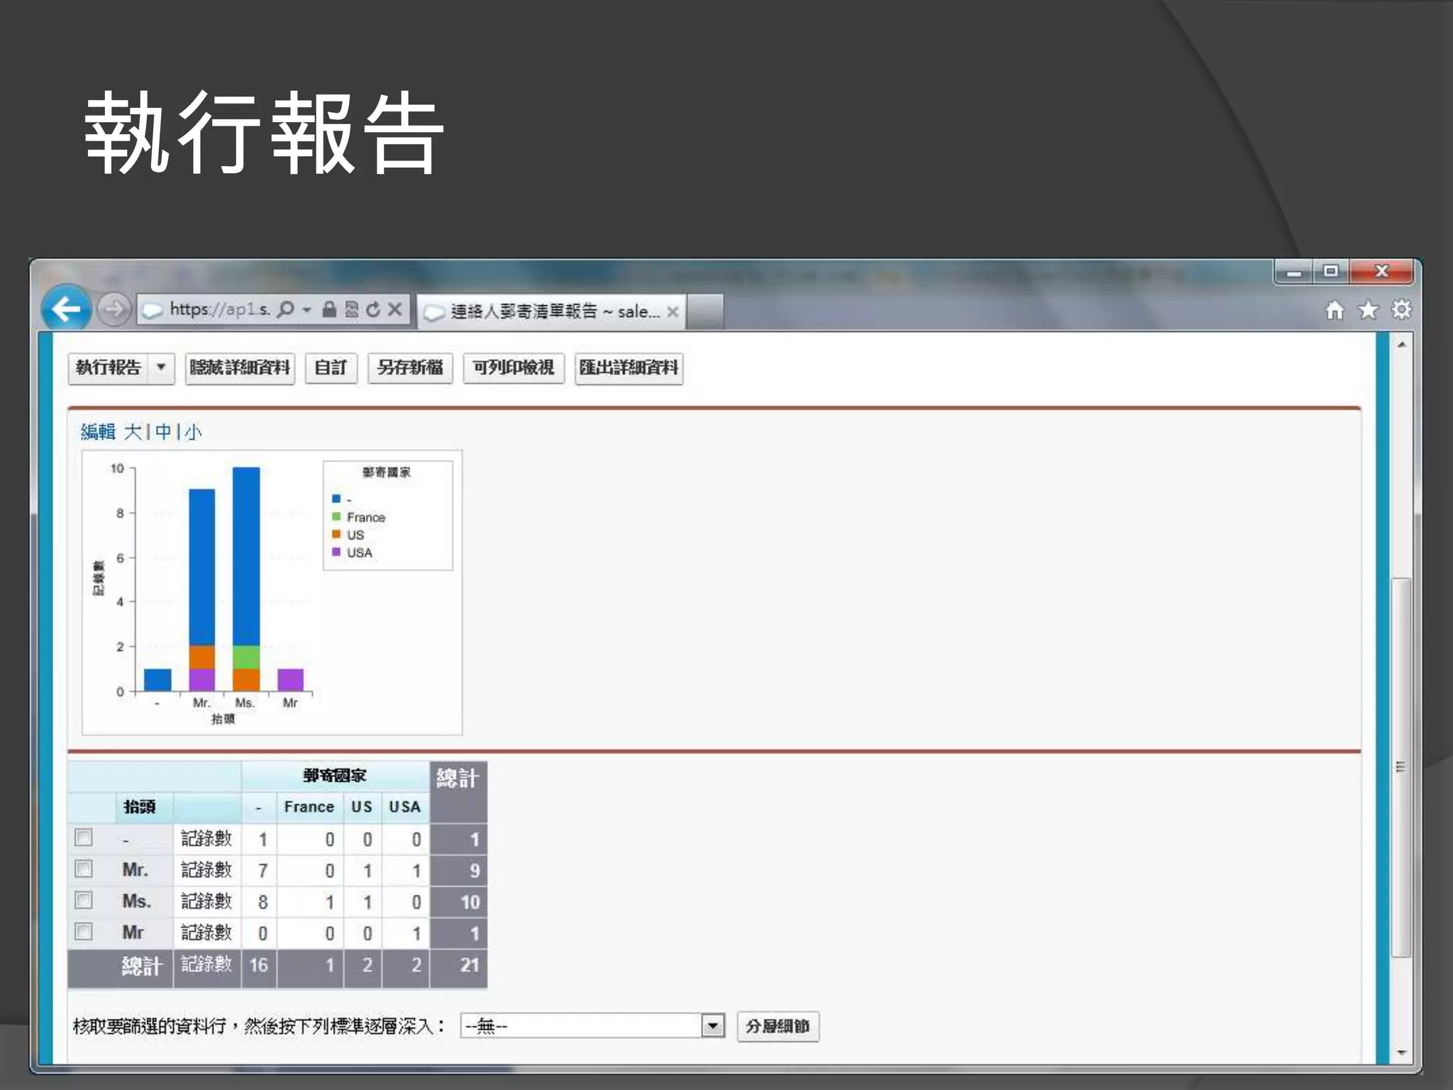Expand the address bar search dropdown arrow
This screenshot has width=1453, height=1090.
click(307, 309)
